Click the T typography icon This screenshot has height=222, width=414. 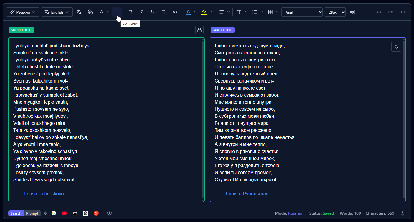[x=239, y=12]
